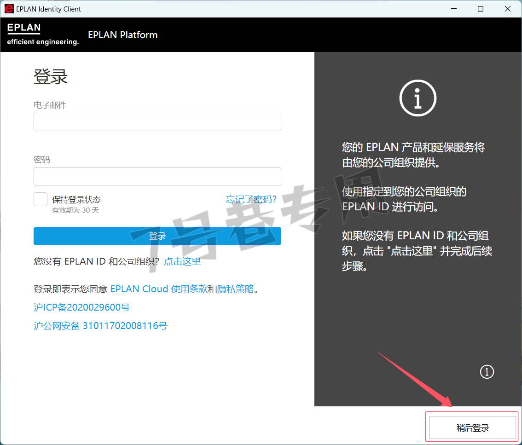522x445 pixels.
Task: Minimize the EPLAN Identity Client window
Action: tap(454, 9)
